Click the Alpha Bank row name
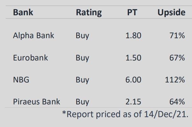The image size is (192, 127). (x=34, y=36)
